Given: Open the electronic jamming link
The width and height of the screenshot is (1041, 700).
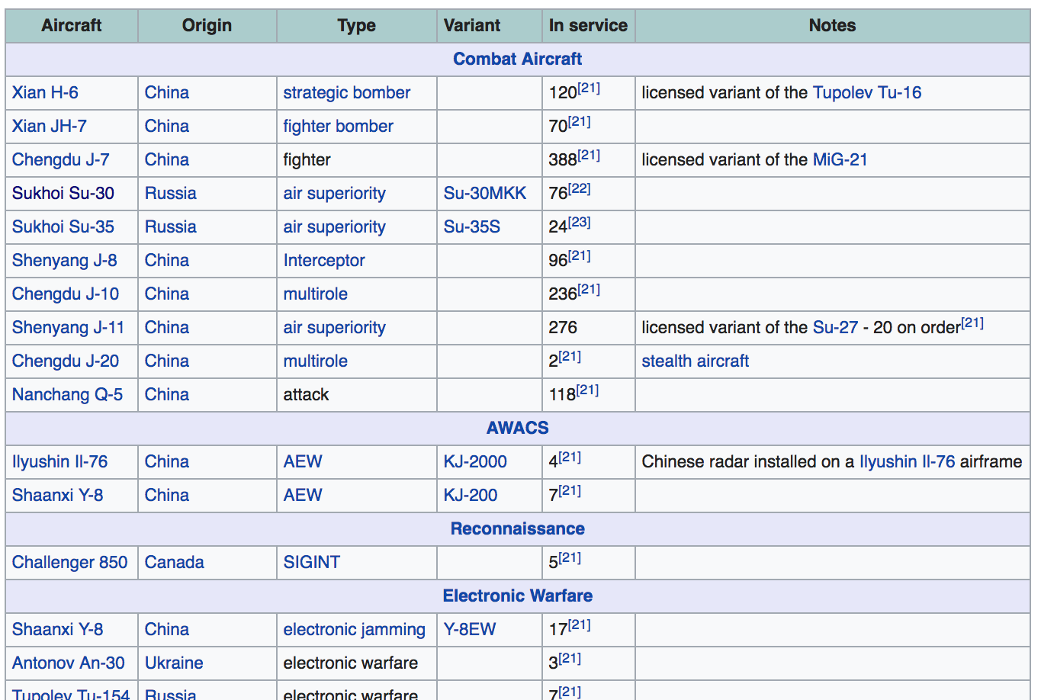Looking at the screenshot, I should [354, 630].
